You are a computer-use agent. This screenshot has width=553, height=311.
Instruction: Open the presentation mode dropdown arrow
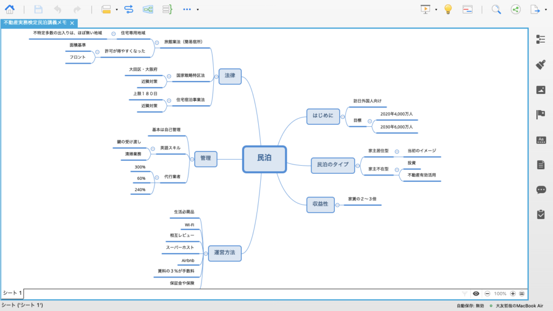[x=436, y=10]
